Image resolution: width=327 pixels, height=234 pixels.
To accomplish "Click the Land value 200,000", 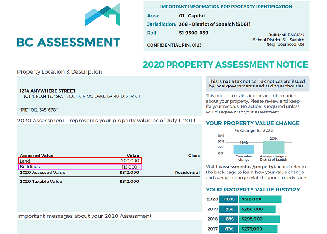I will point(130,161).
